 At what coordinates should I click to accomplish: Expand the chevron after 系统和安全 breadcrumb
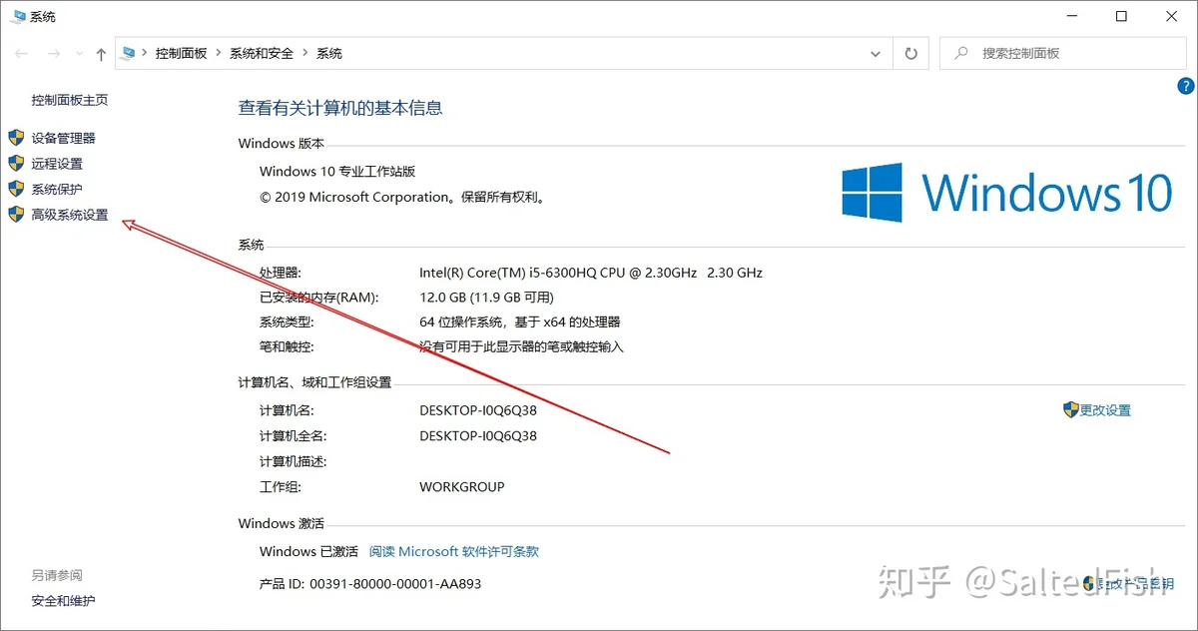pos(304,53)
